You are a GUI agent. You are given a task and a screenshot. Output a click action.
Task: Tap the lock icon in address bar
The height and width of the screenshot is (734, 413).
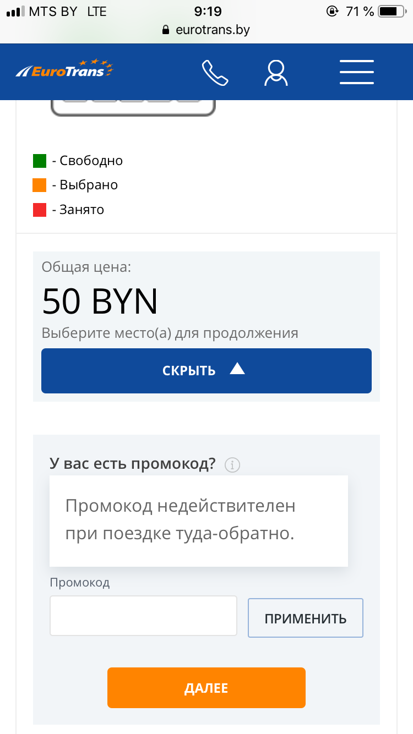[166, 30]
